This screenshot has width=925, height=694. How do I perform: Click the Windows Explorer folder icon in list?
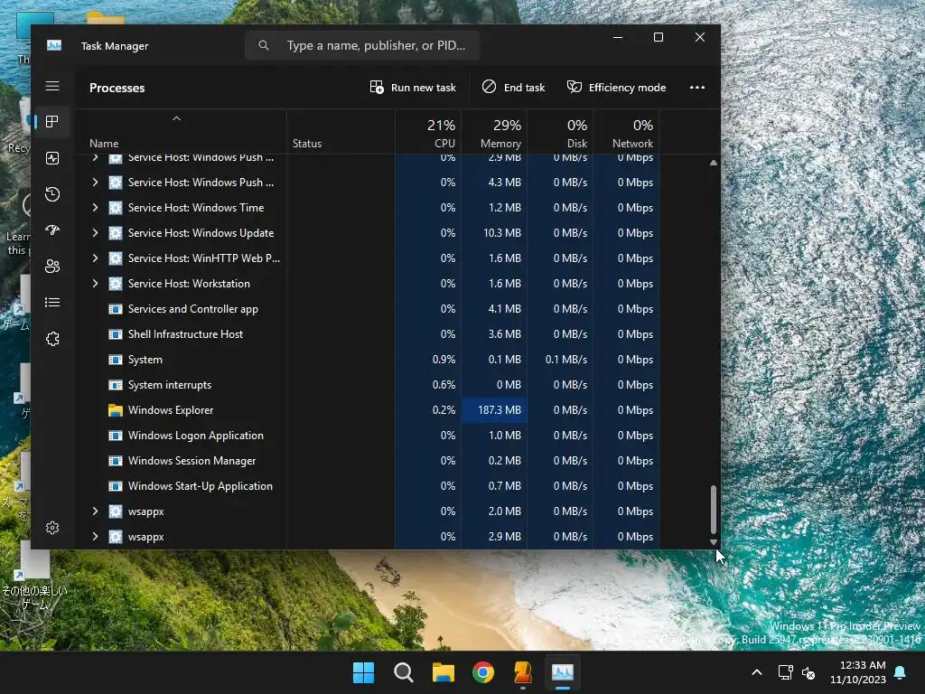click(x=116, y=410)
